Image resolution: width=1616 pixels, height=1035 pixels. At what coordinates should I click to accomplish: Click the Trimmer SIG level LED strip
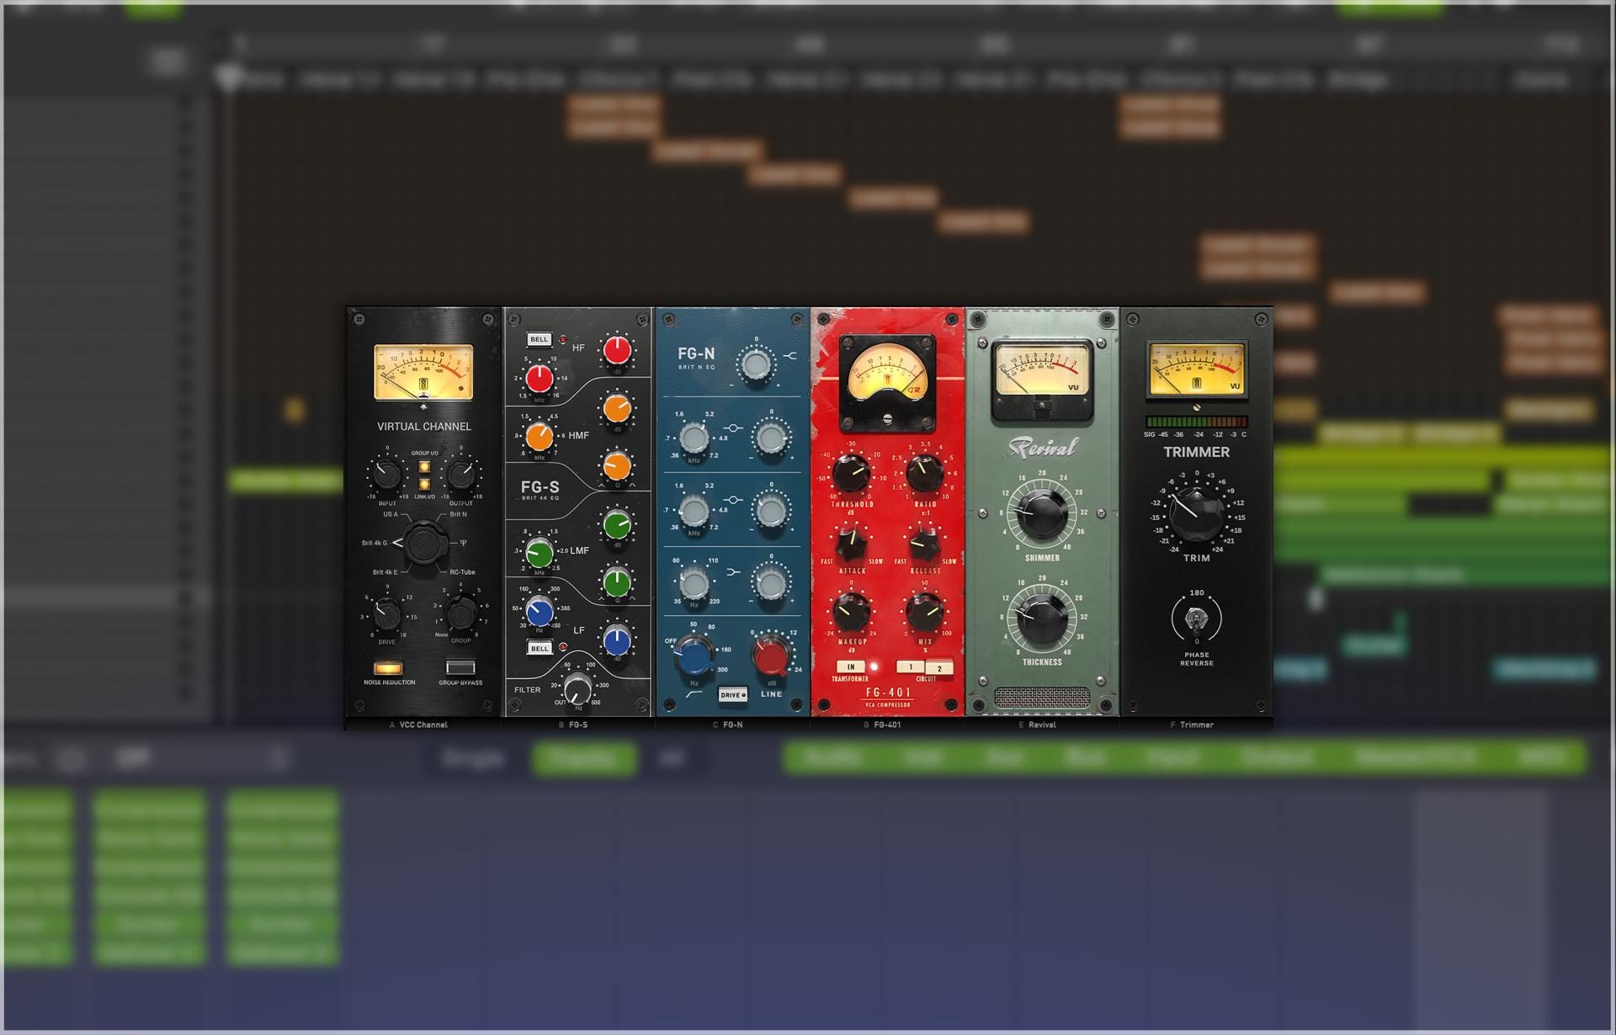(1196, 422)
